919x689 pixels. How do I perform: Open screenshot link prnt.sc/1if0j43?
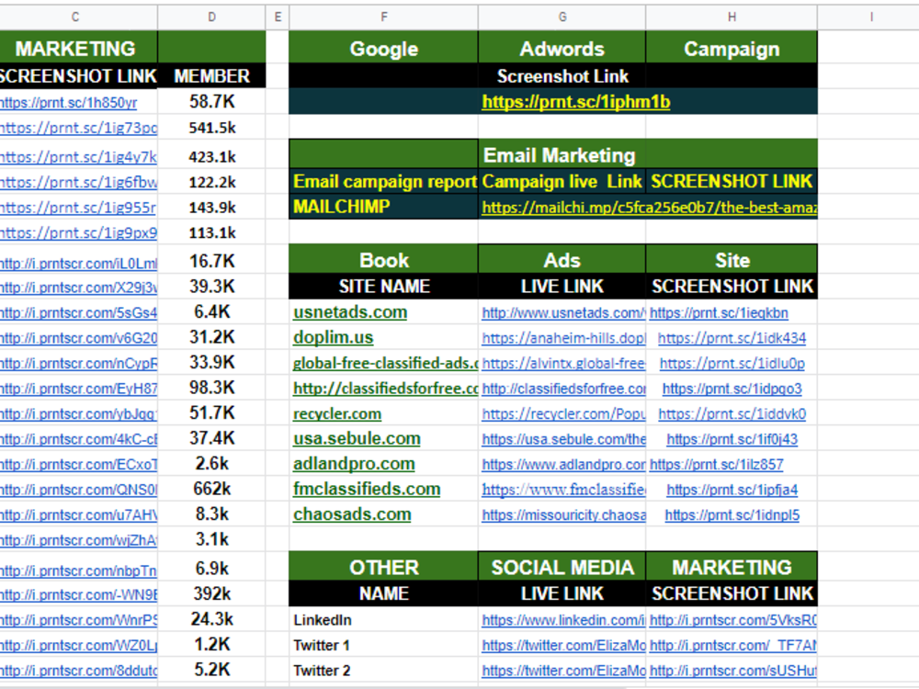point(732,439)
